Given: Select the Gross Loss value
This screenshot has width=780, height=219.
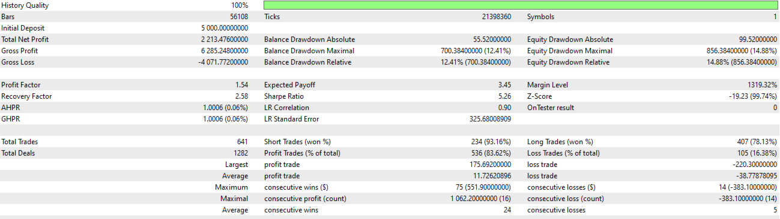Looking at the screenshot, I should 223,62.
